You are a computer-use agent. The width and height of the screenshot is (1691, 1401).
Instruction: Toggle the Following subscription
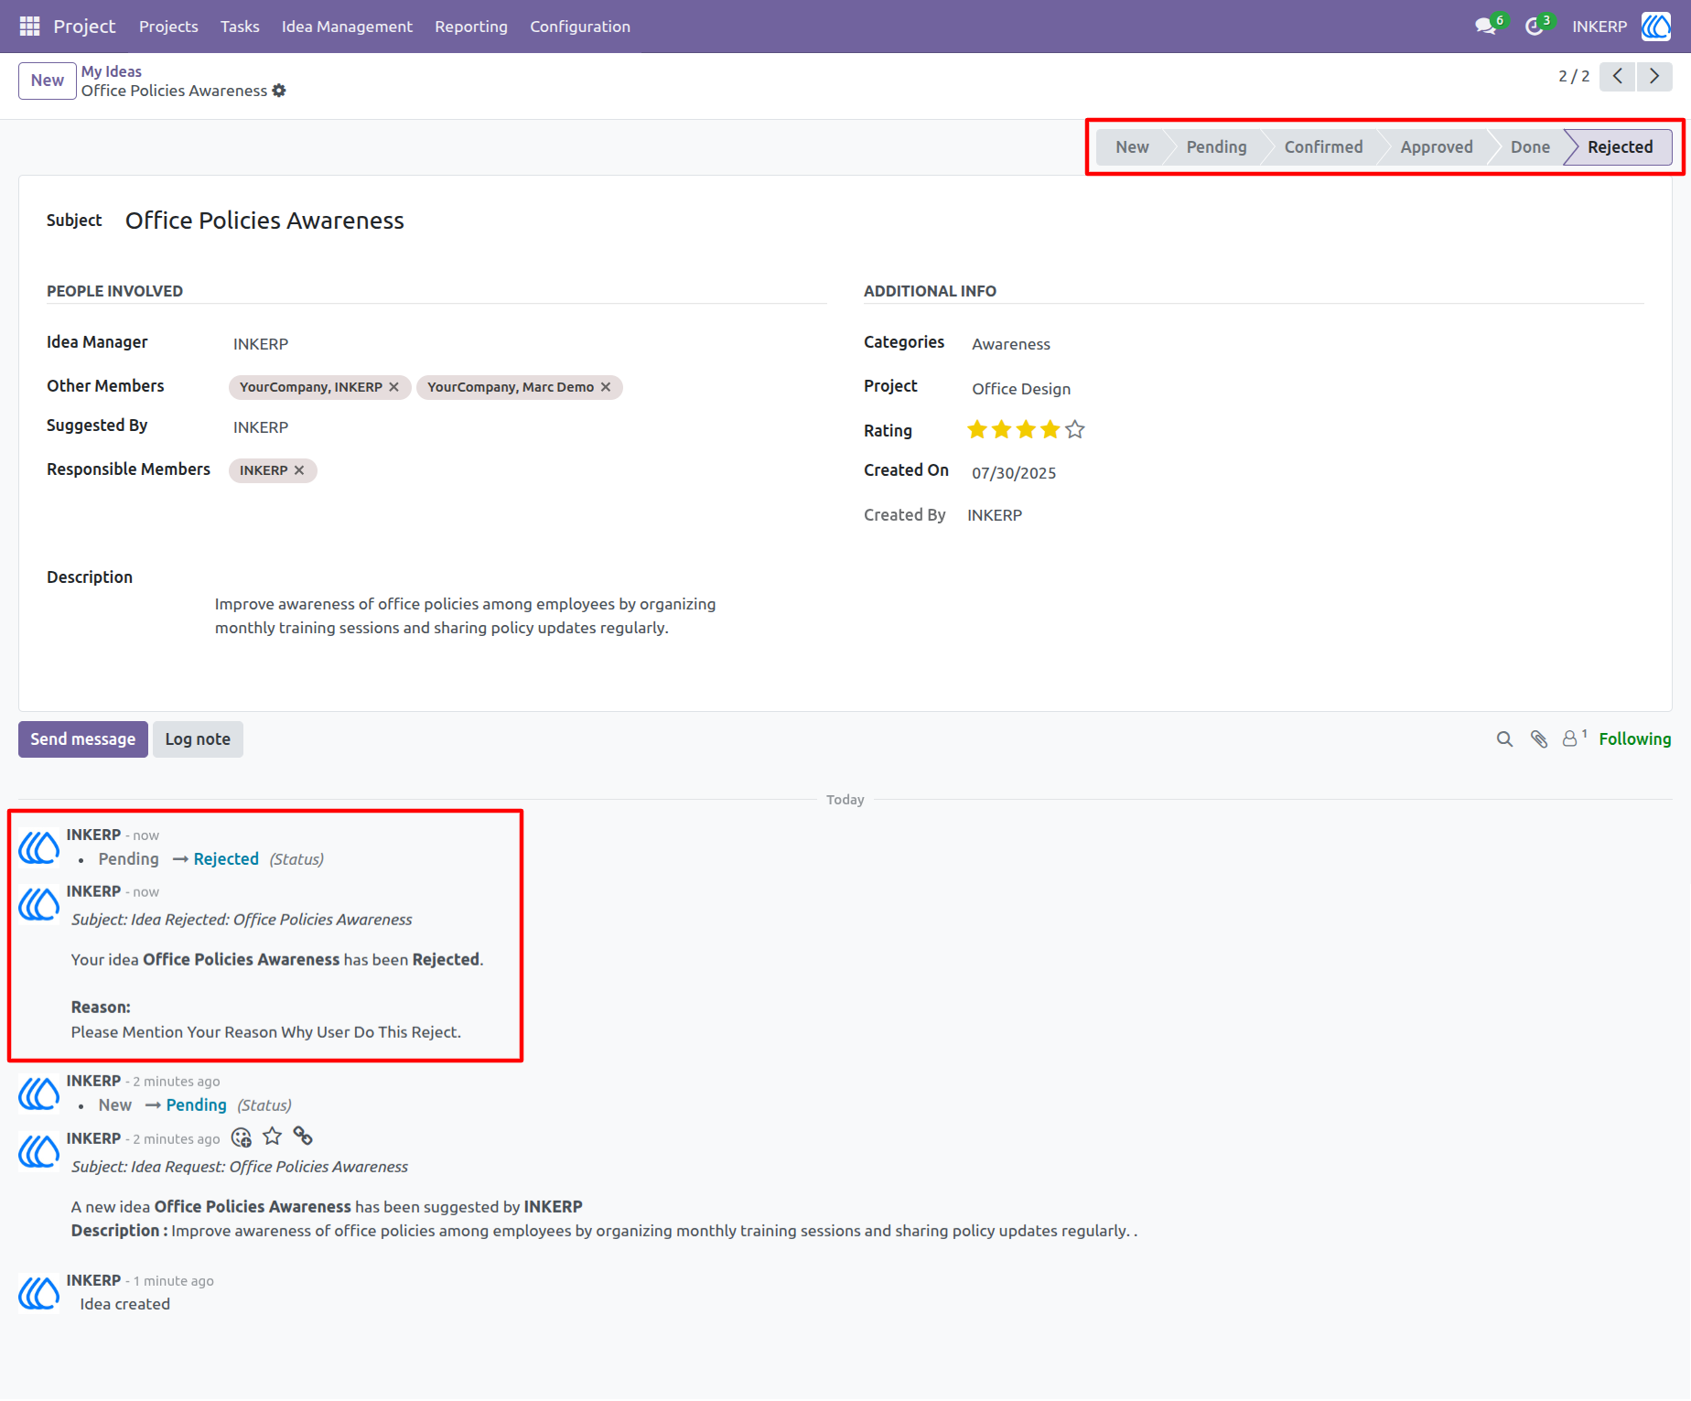1634,739
